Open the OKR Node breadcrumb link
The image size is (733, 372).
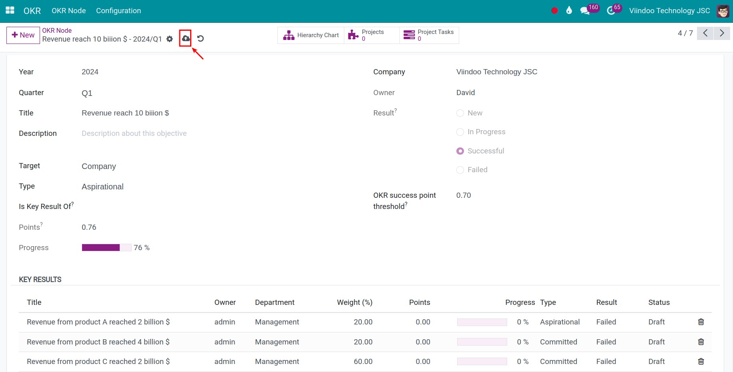tap(57, 30)
